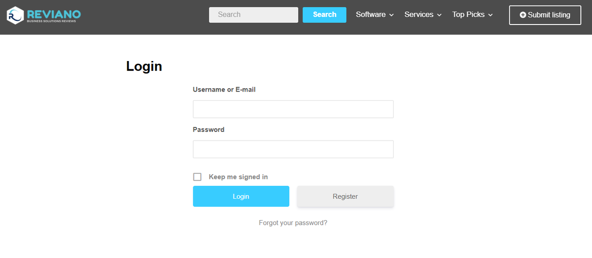The height and width of the screenshot is (258, 592).
Task: Click the Keep me signed in label
Action: click(x=238, y=177)
